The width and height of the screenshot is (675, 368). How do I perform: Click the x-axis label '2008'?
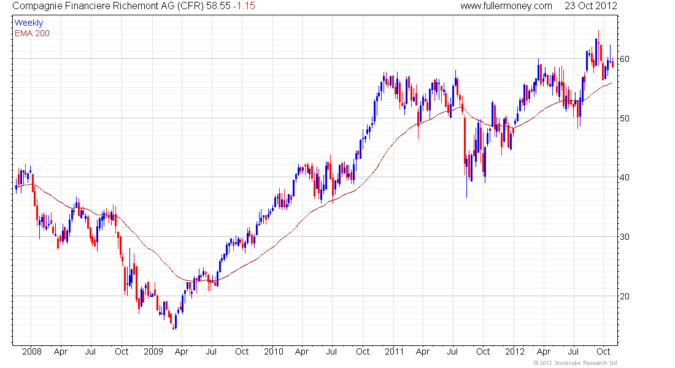32,351
